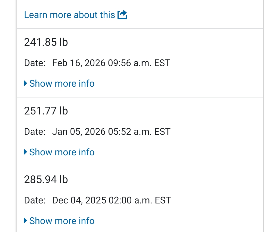Expand the arrow for the 251.77 lb entry
This screenshot has height=232, width=277.
point(25,152)
